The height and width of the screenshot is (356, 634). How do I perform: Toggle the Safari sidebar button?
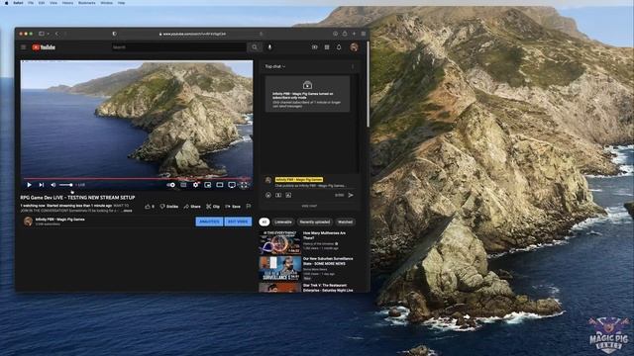(42, 34)
